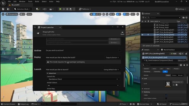189x106 pixels.
Task: Open the blueprints dropdown in the toolbar
Action: click(45, 9)
